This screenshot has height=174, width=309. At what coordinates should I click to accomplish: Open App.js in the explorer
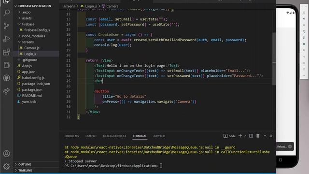point(36,66)
